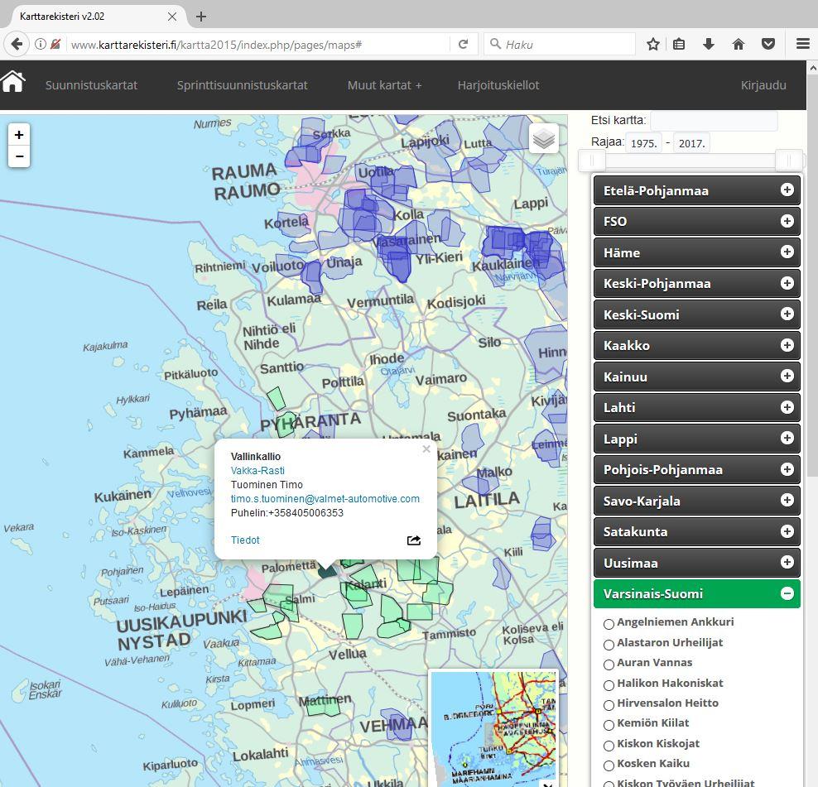Click the Tiedot link in popup

click(x=245, y=540)
